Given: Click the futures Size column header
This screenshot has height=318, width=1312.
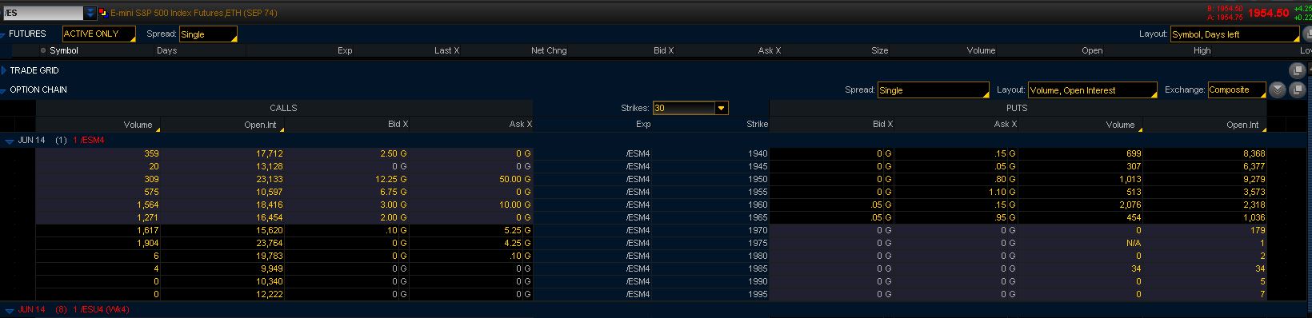Looking at the screenshot, I should [880, 50].
